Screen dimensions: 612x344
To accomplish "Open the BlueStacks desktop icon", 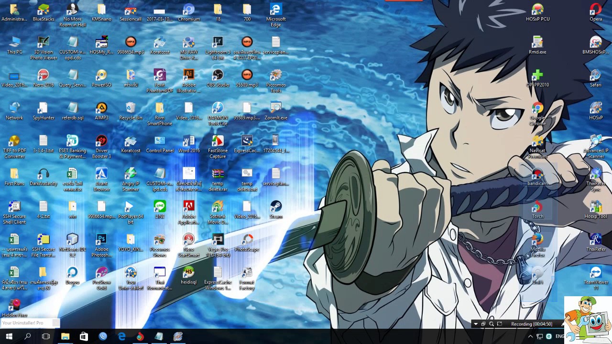I will (44, 13).
